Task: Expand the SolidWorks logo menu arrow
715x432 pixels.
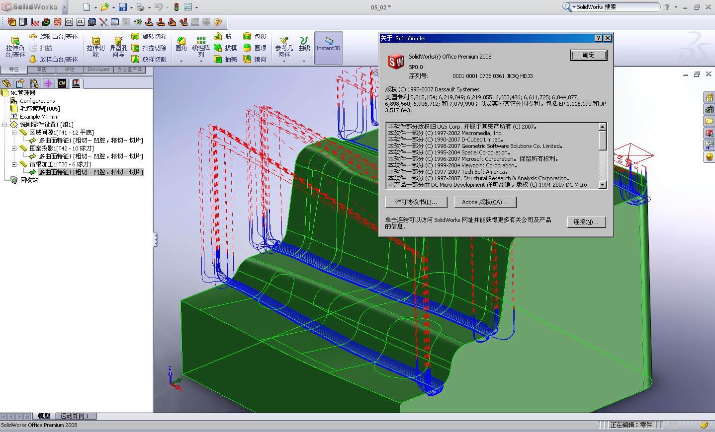Action: click(x=65, y=7)
